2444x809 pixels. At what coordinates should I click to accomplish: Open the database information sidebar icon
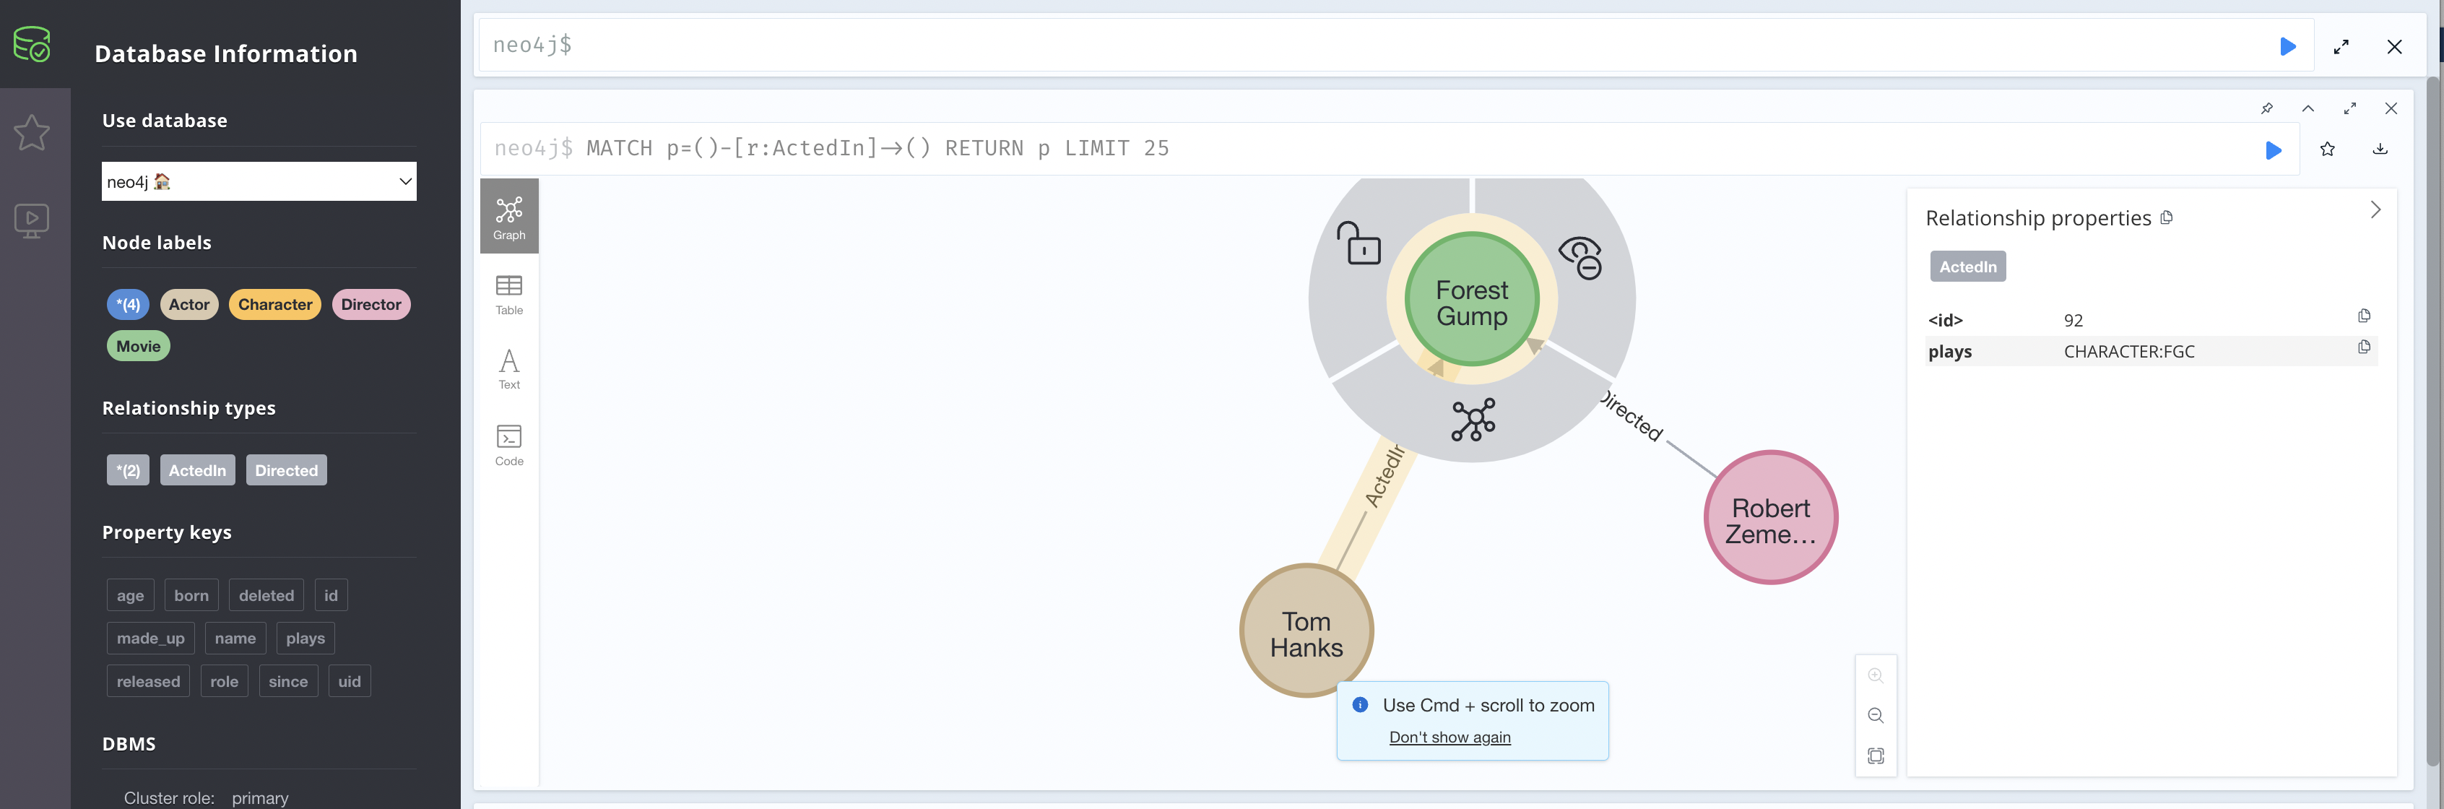coord(31,43)
